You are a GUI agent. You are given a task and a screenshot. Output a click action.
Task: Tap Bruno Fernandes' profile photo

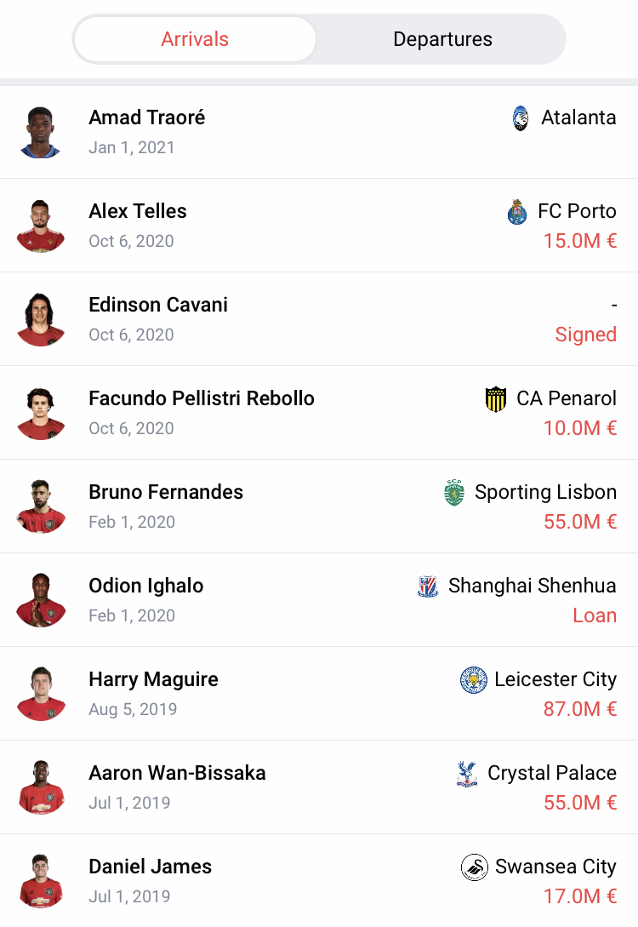pyautogui.click(x=41, y=506)
